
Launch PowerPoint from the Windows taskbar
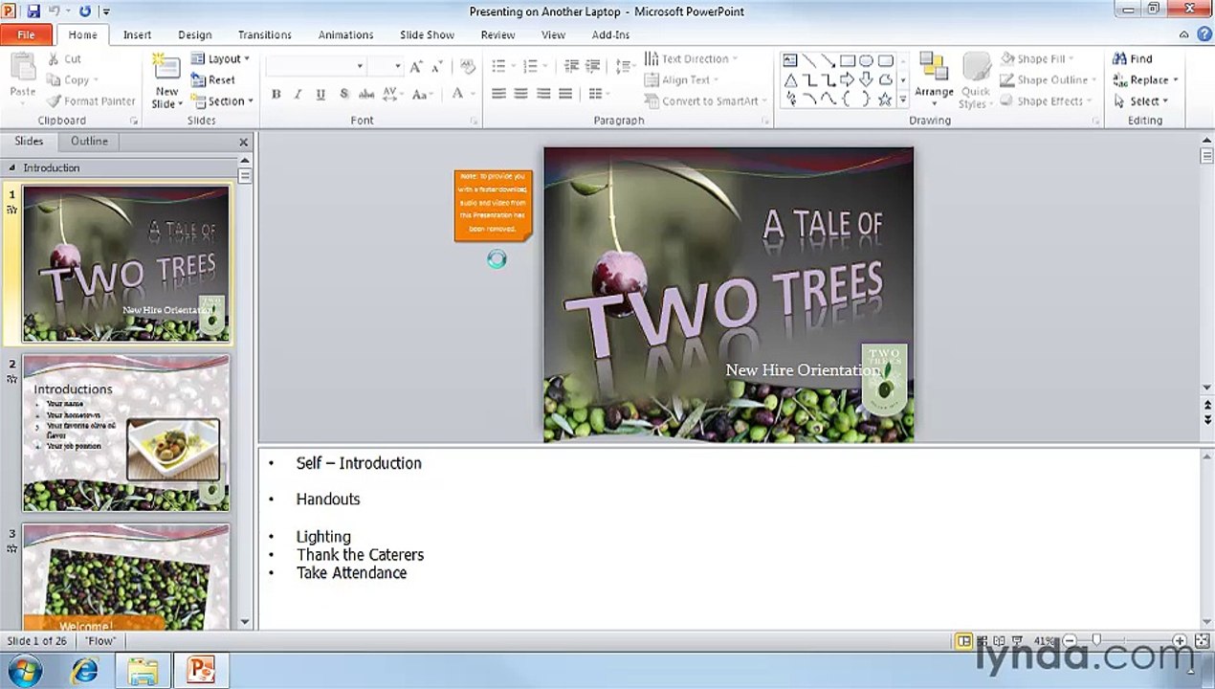(200, 669)
